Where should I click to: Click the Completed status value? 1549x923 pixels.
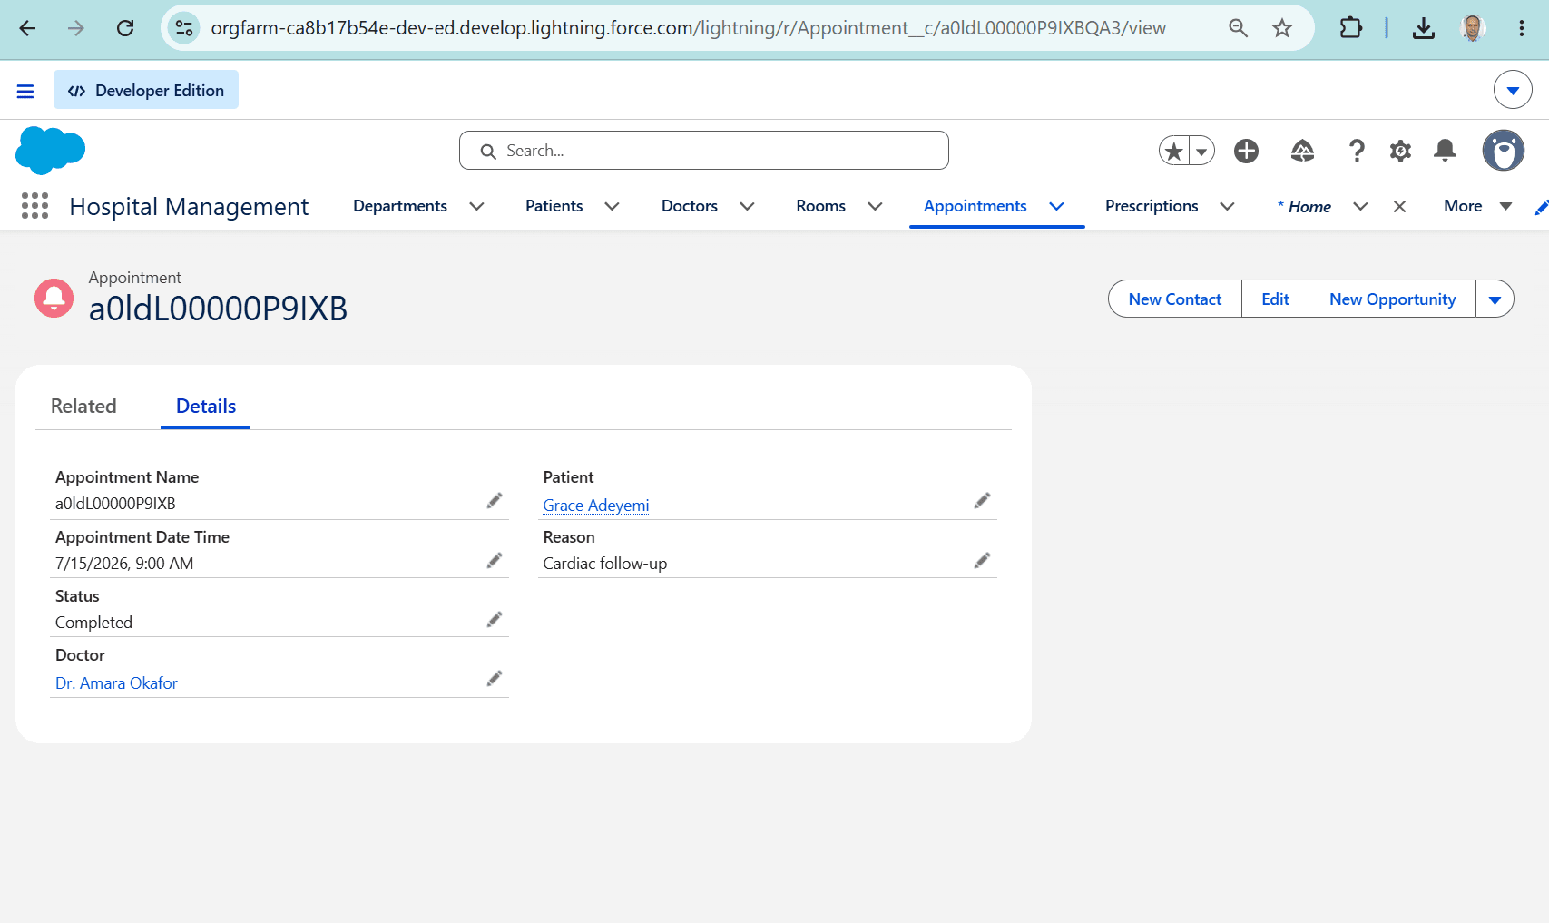point(93,623)
